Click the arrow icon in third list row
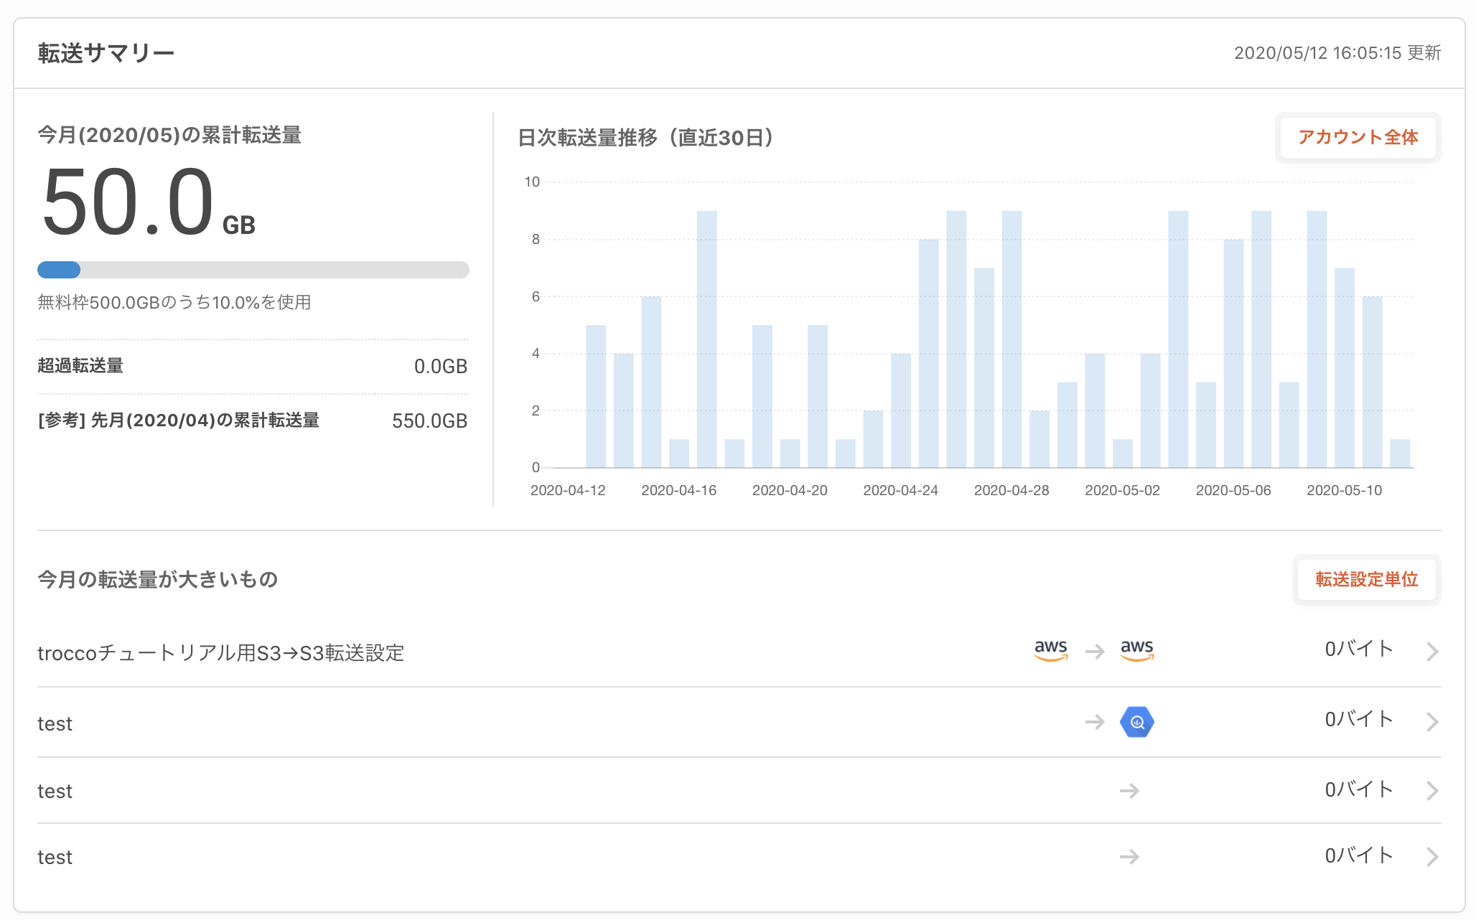The width and height of the screenshot is (1476, 920). pos(1129,791)
